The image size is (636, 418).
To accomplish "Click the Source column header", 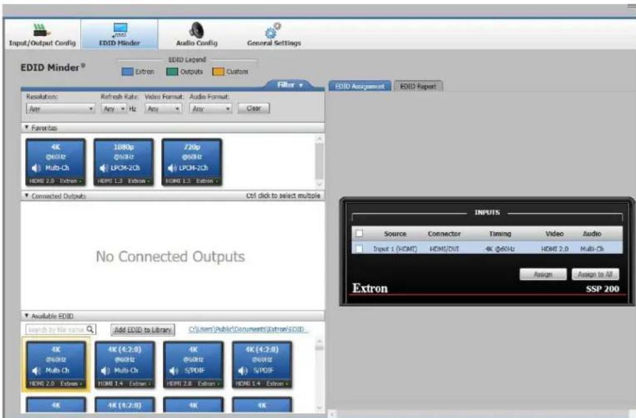I will tap(395, 233).
